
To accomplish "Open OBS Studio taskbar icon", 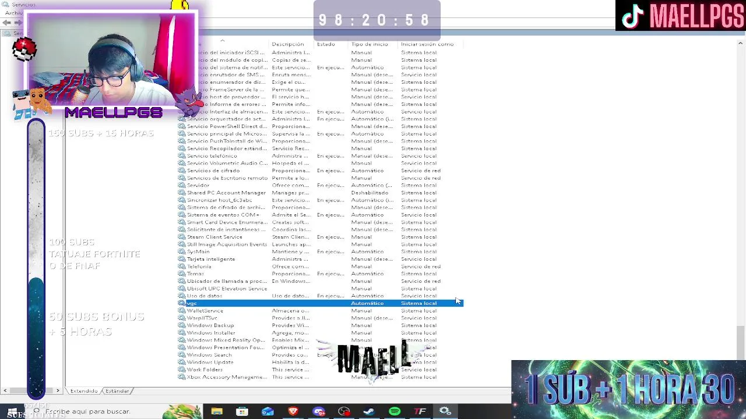I will coord(344,411).
